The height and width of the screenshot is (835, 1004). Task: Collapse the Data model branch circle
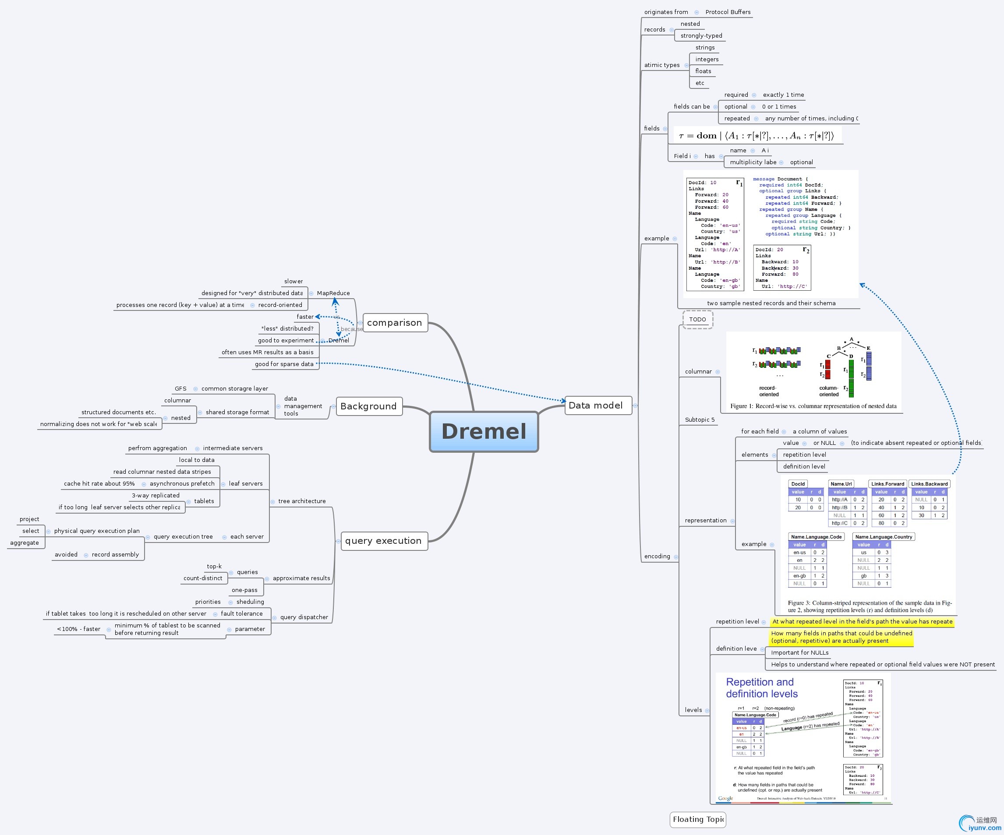pyautogui.click(x=636, y=406)
